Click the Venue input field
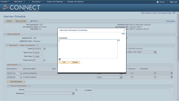 (x=50, y=90)
